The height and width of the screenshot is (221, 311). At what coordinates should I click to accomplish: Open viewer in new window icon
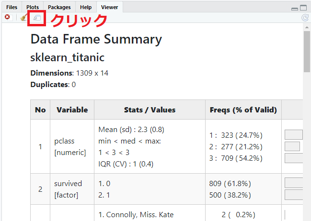[x=37, y=18]
